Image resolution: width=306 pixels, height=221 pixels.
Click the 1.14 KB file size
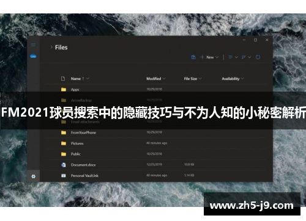(x=189, y=175)
